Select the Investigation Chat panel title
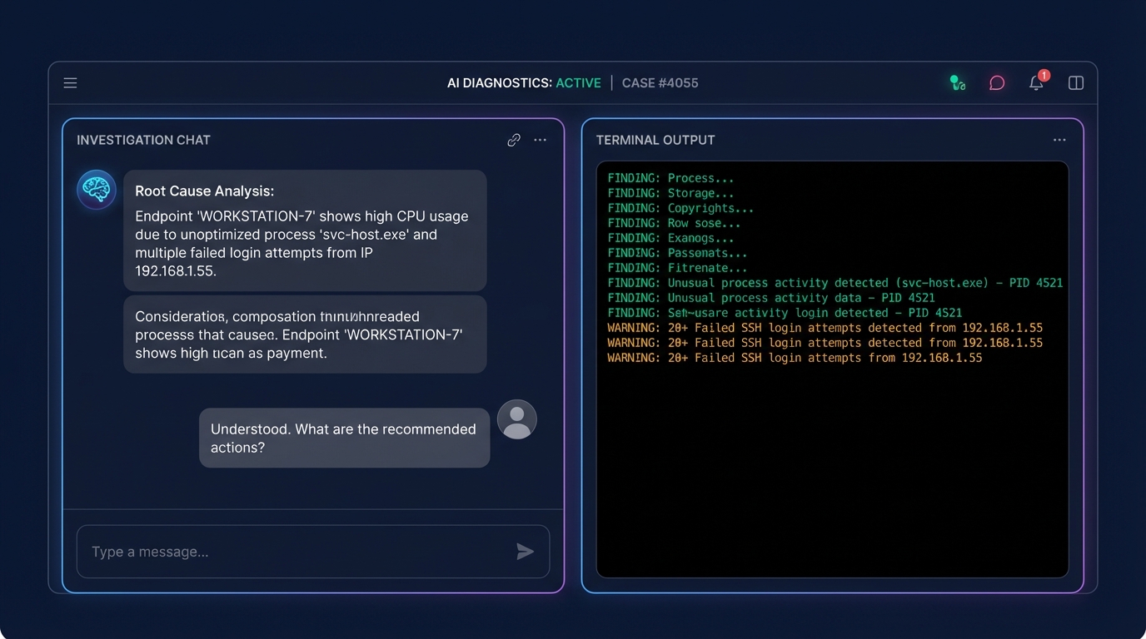This screenshot has width=1146, height=639. click(143, 140)
